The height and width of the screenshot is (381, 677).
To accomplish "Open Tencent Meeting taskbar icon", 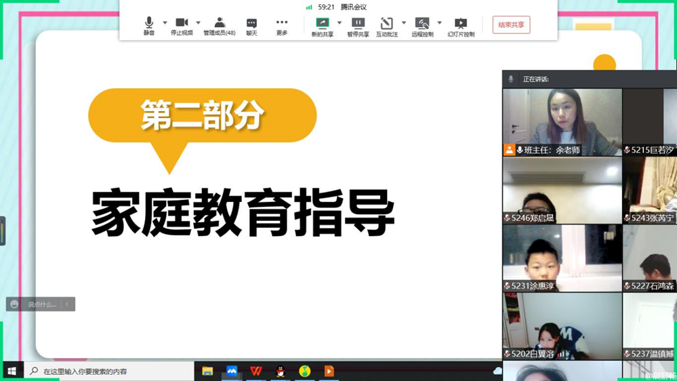I will tap(232, 371).
